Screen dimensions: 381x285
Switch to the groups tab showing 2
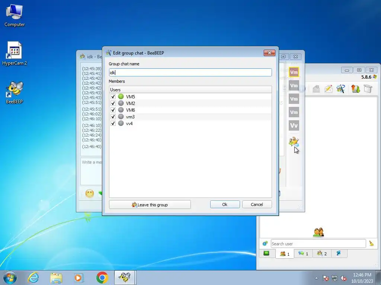point(322,253)
